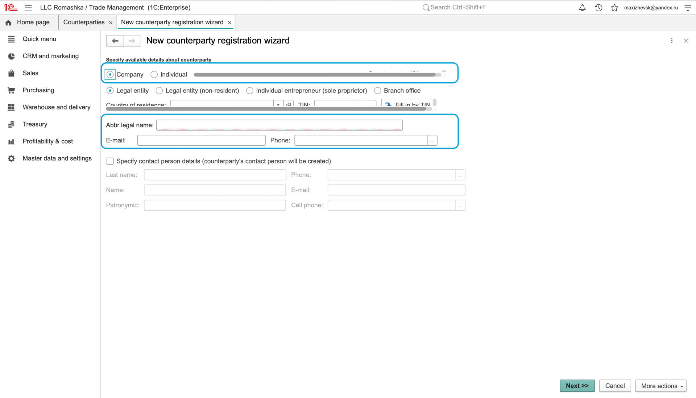Image resolution: width=696 pixels, height=398 pixels.
Task: Click the Cancel button
Action: [x=615, y=386]
